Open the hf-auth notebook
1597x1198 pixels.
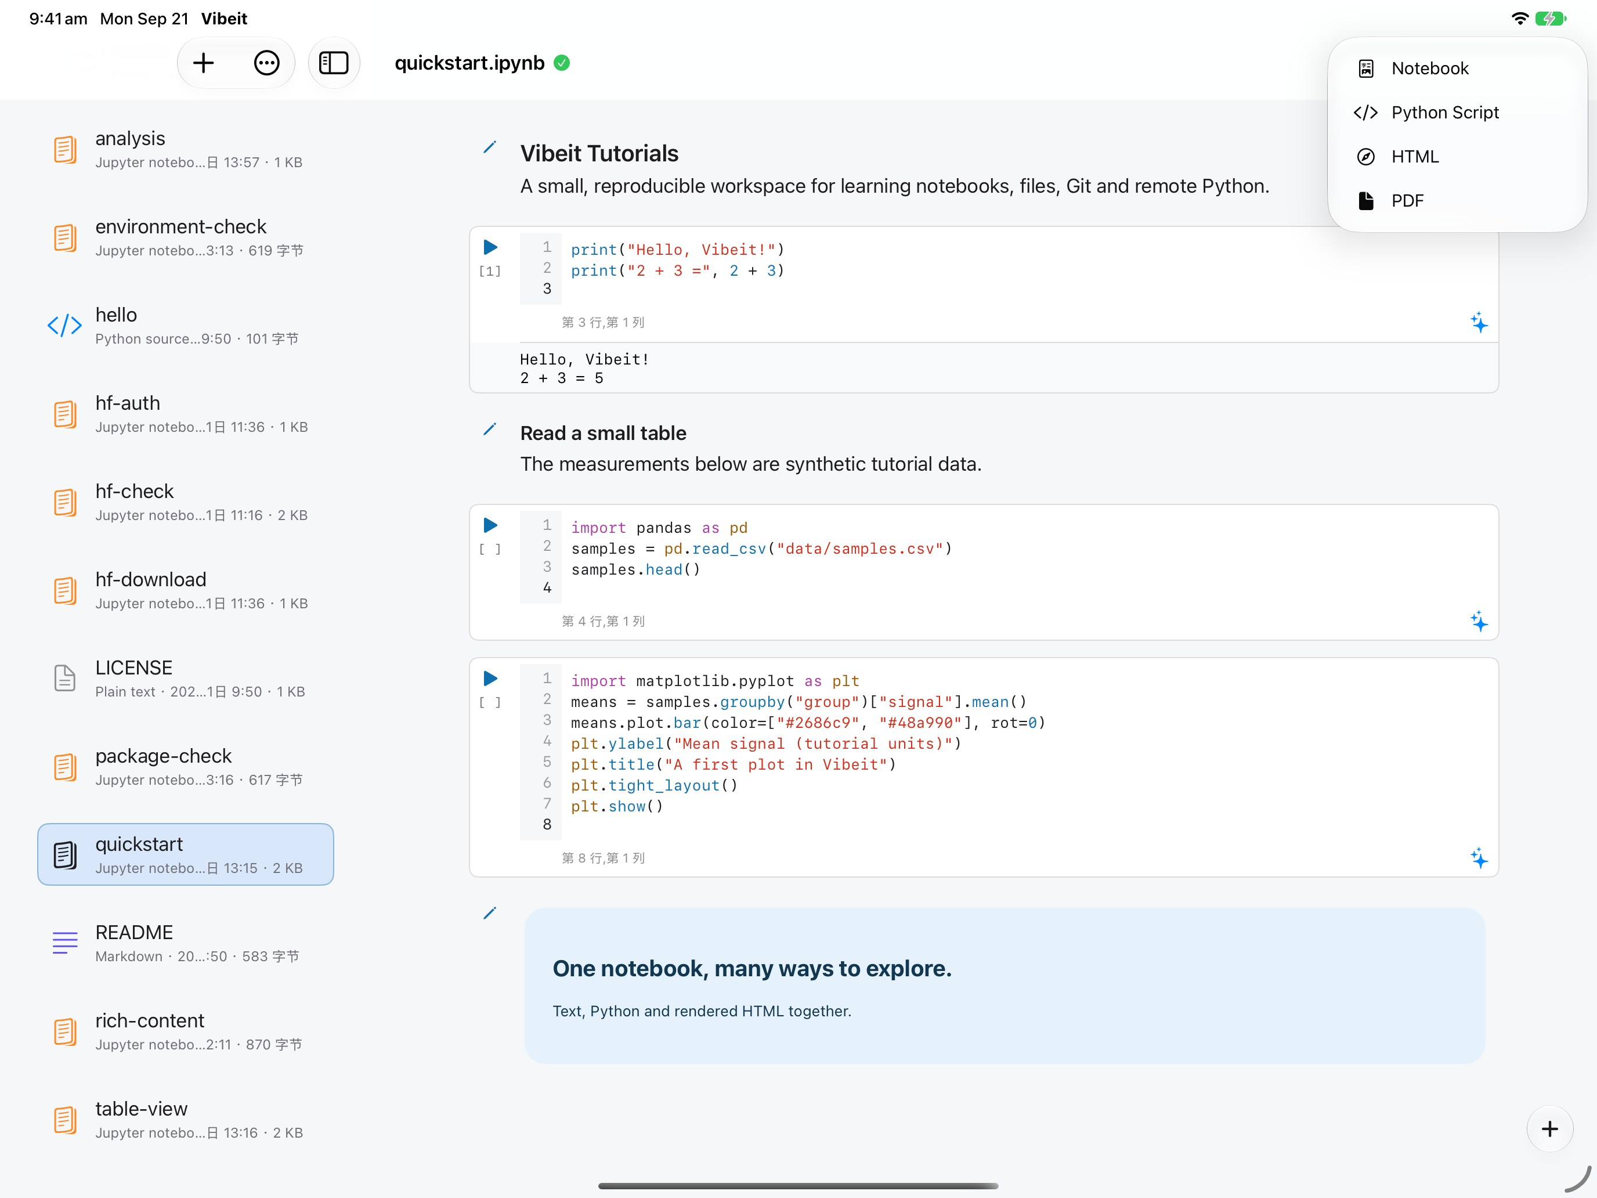(x=186, y=414)
